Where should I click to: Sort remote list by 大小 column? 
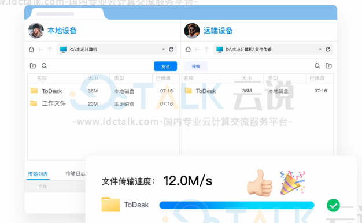[247, 78]
